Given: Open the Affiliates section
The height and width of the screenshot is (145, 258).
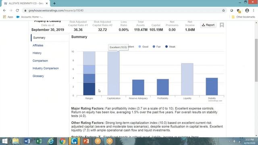Looking at the screenshot, I should tap(38, 46).
